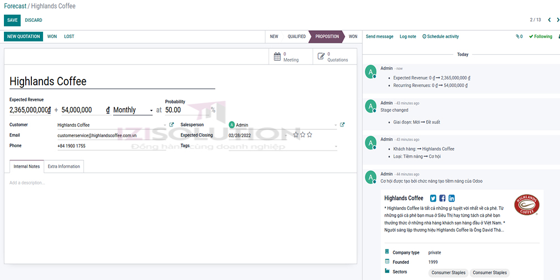
Task: Create a New Quotation
Action: tap(24, 36)
